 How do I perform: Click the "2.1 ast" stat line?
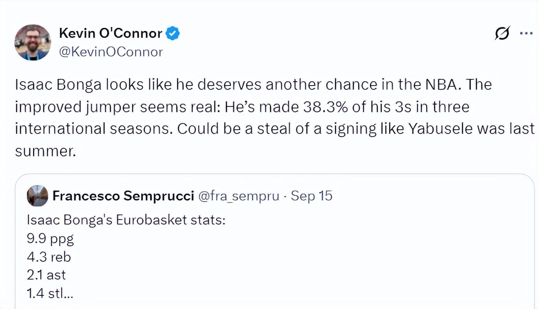46,275
